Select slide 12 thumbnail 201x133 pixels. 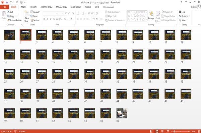186,35
